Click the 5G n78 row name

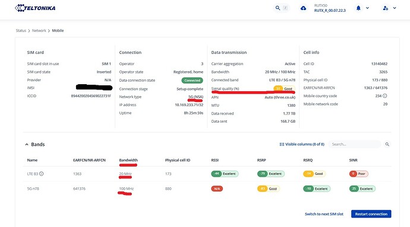click(x=33, y=188)
